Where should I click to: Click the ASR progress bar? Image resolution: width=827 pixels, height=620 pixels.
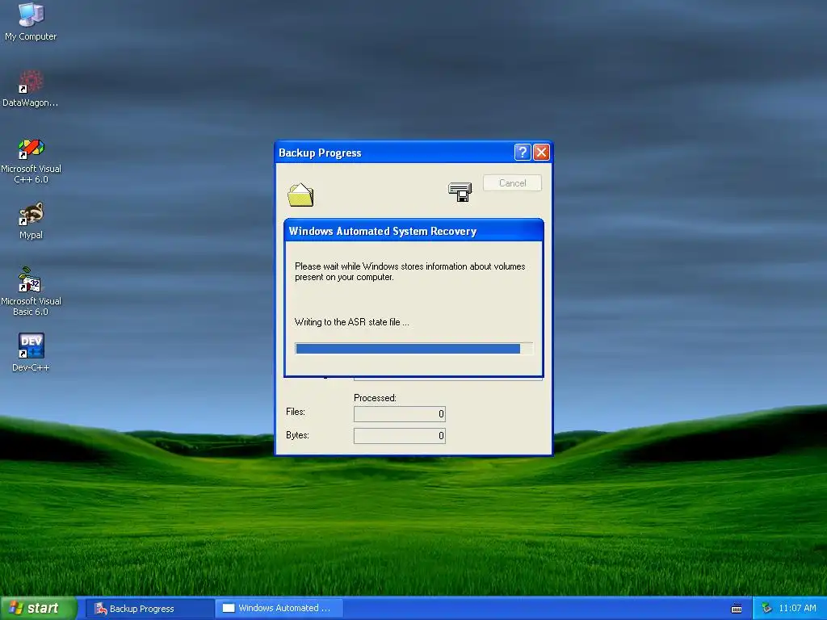tap(414, 349)
